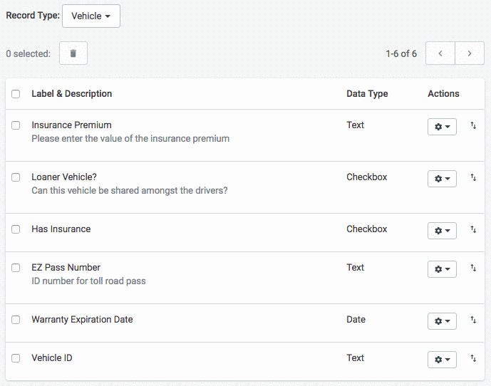The image size is (491, 386).
Task: Check the Has Insurance row
Action: pyautogui.click(x=16, y=229)
